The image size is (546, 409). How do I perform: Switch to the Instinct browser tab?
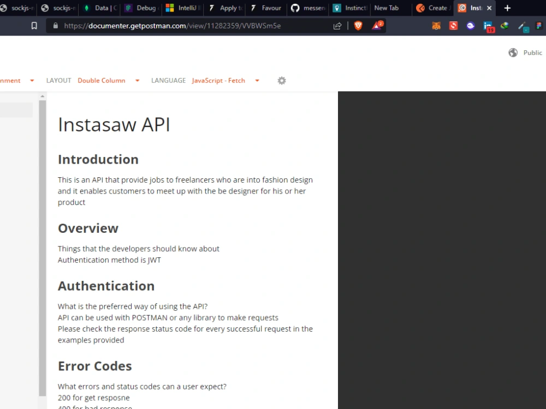click(348, 8)
